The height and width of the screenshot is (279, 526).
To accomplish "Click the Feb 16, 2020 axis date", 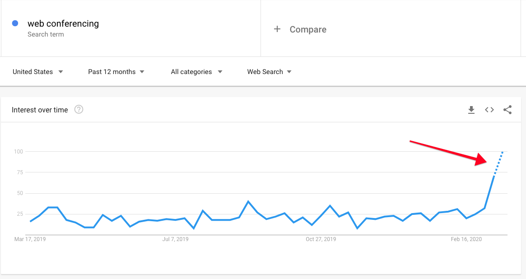I will (x=466, y=239).
